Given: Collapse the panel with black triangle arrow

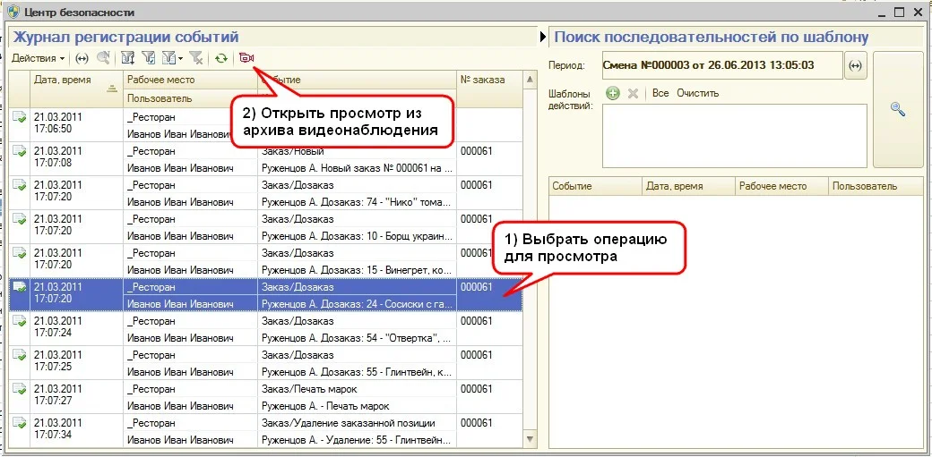Looking at the screenshot, I should point(543,38).
